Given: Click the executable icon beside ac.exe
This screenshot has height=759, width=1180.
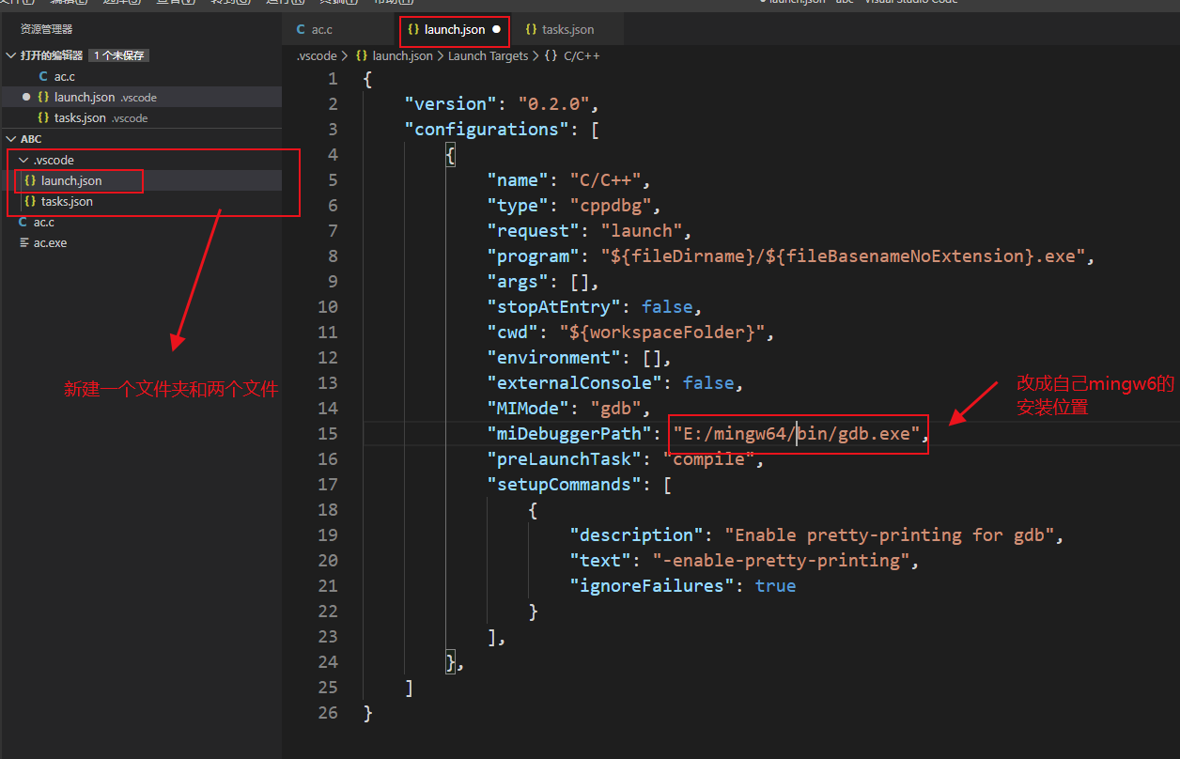Looking at the screenshot, I should (24, 242).
